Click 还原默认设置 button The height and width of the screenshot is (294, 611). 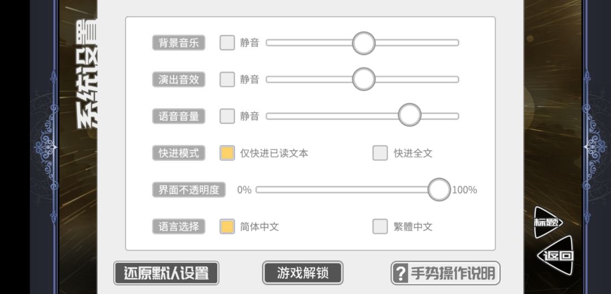coord(166,273)
